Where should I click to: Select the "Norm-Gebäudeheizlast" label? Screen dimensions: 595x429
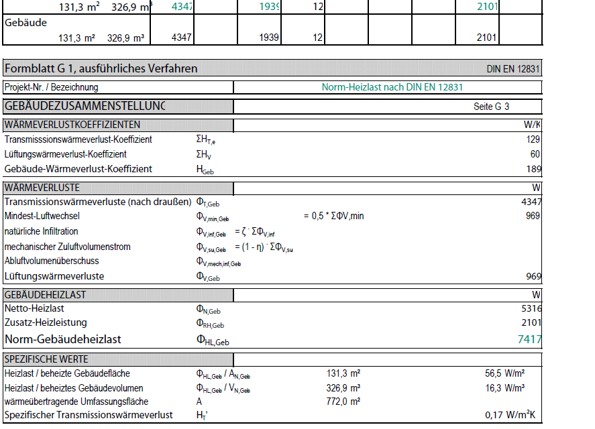[63, 339]
